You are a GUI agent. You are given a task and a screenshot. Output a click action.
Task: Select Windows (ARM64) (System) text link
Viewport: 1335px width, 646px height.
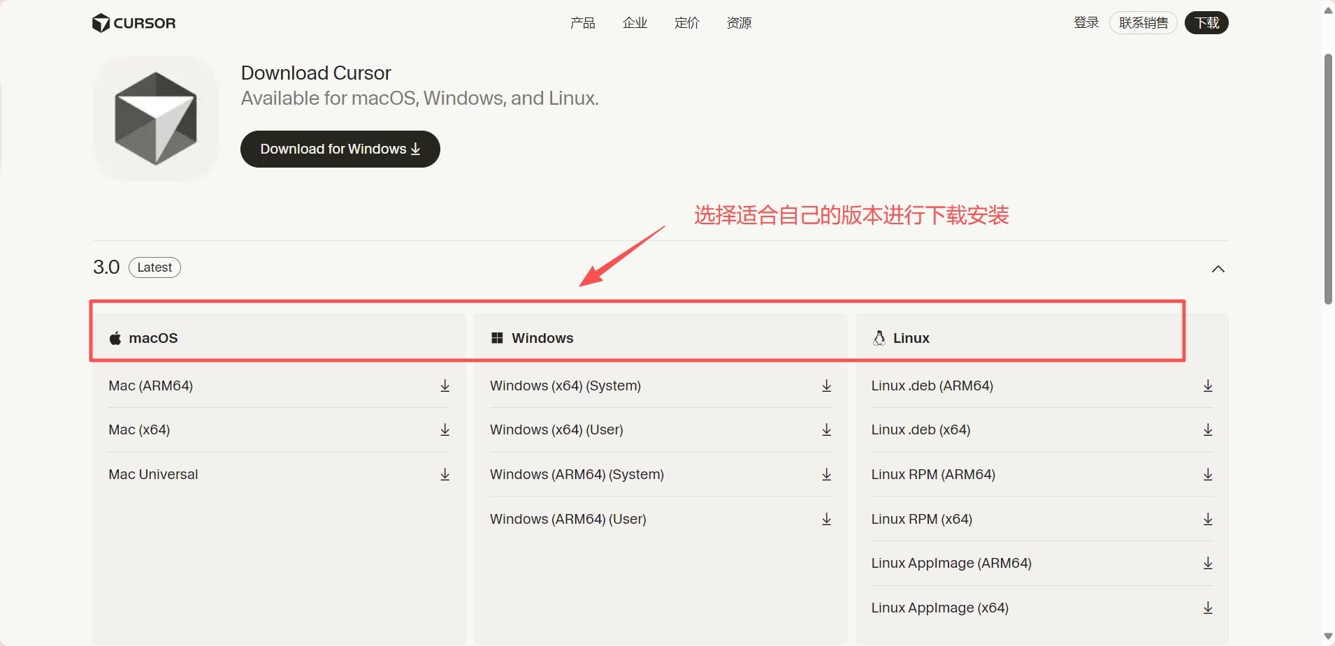[577, 474]
